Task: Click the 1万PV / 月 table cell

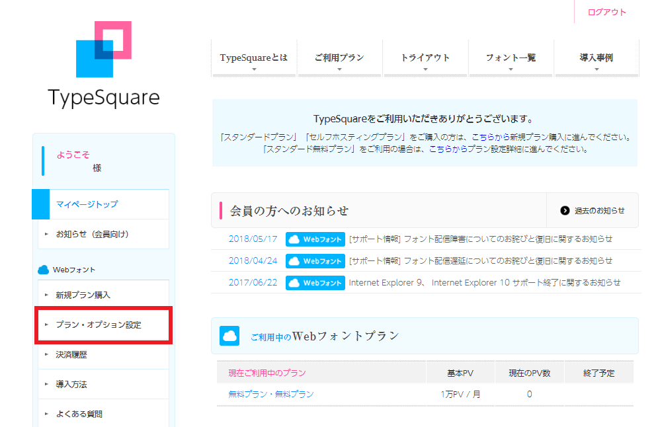Action: click(x=460, y=395)
